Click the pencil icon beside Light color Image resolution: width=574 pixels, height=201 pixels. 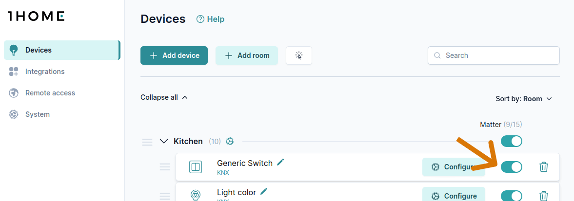pyautogui.click(x=264, y=192)
